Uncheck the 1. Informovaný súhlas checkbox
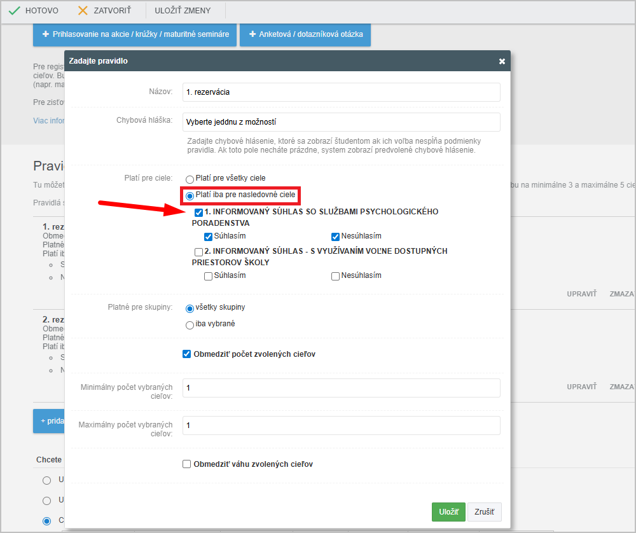Screen dimensions: 636x533 pyautogui.click(x=199, y=212)
